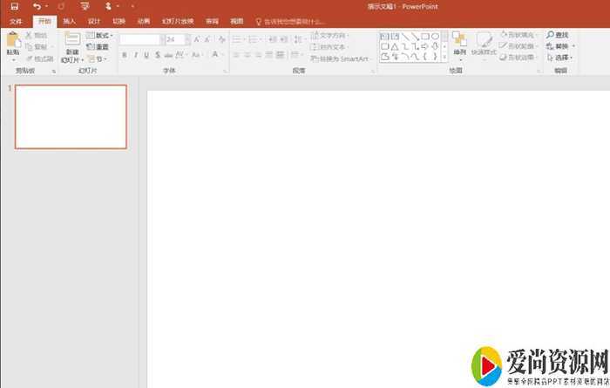Click Convert to SmartArt button

(x=340, y=58)
